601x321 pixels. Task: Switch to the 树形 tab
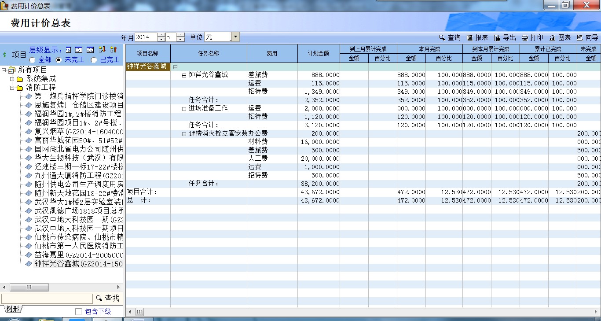[x=13, y=309]
